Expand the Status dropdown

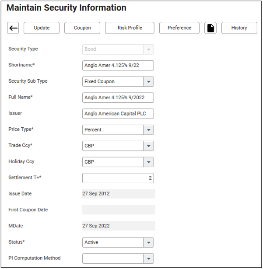tap(148, 242)
